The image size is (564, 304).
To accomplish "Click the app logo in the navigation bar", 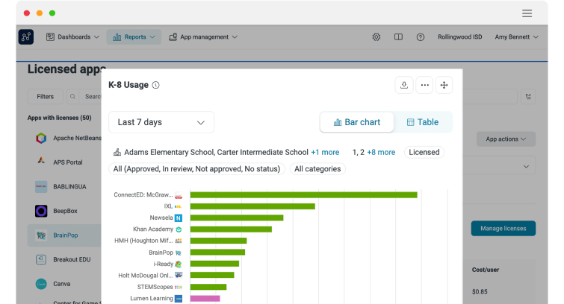I will point(26,37).
